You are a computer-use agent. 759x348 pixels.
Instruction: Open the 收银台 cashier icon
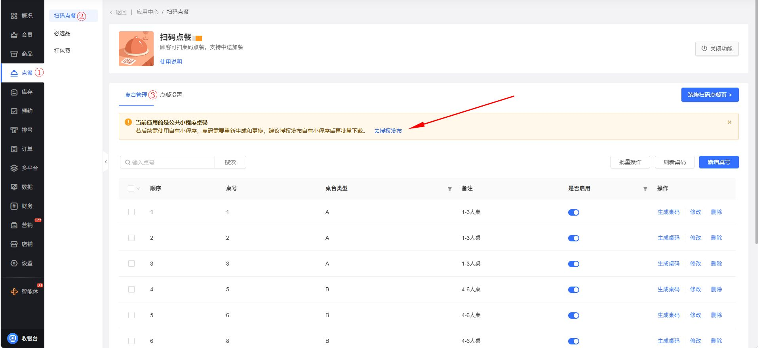click(x=13, y=338)
